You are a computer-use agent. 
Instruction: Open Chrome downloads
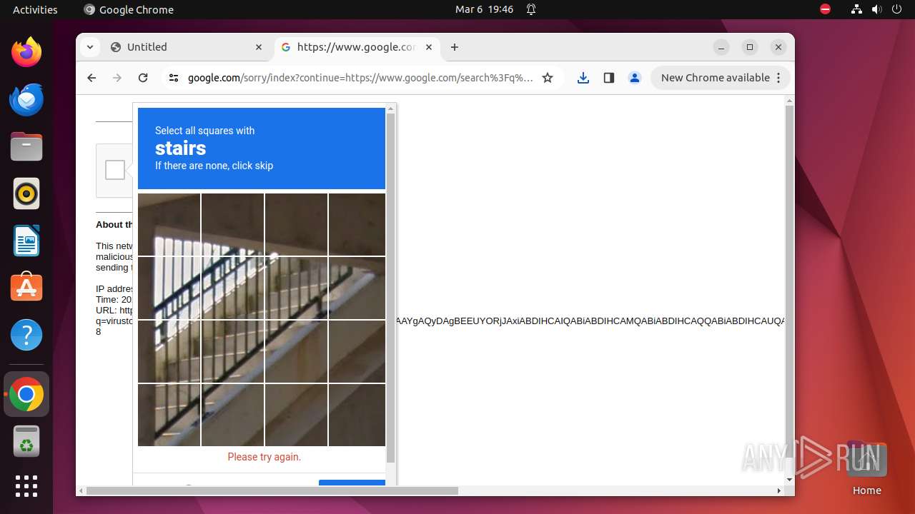point(583,78)
